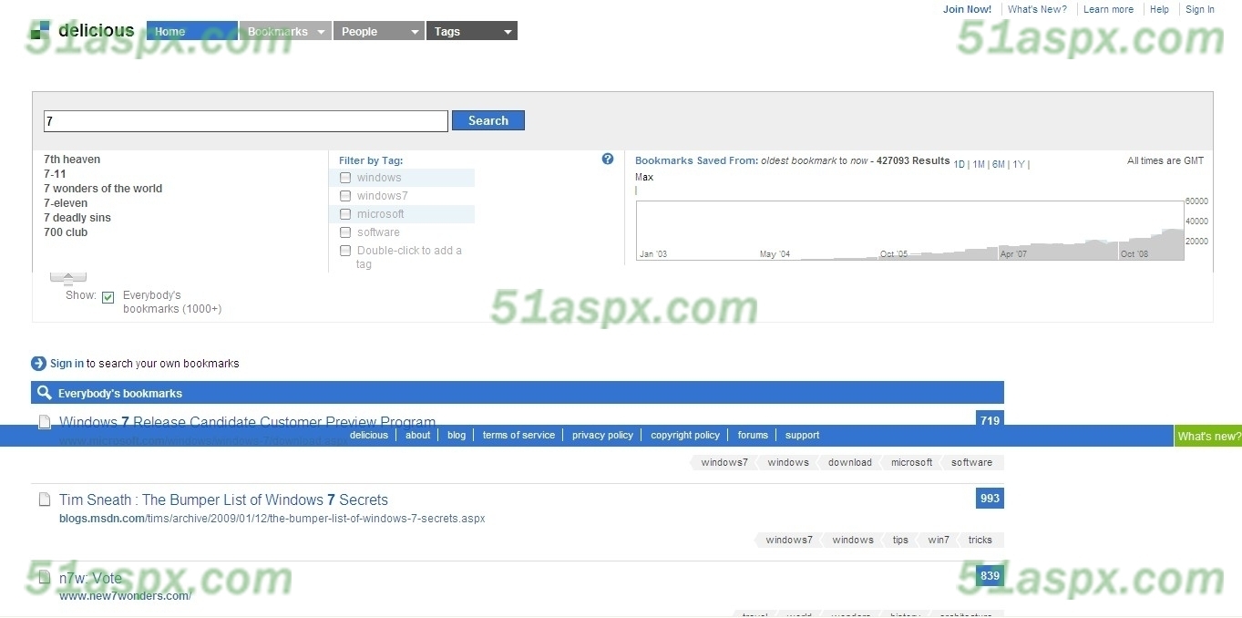Screen dimensions: 1242x618
Task: Select the 7 deadly sins suggestion
Action: [x=77, y=218]
